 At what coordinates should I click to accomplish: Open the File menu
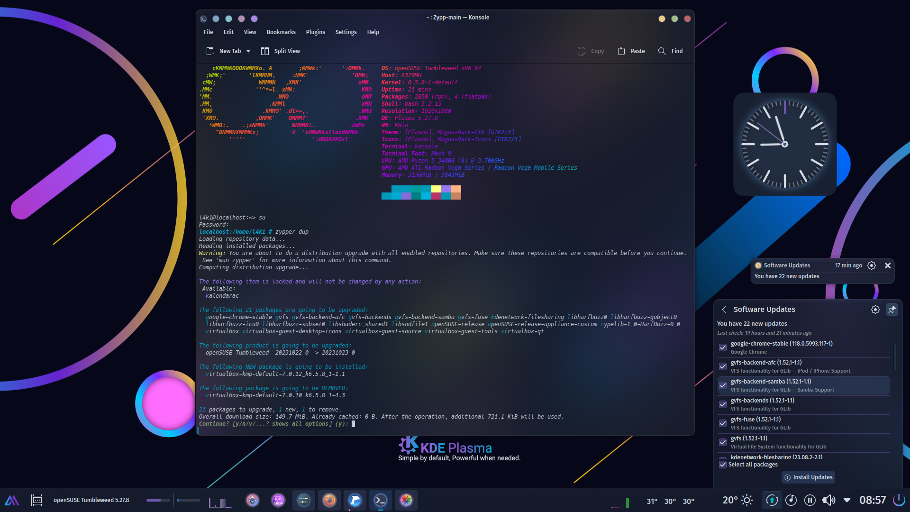click(208, 32)
